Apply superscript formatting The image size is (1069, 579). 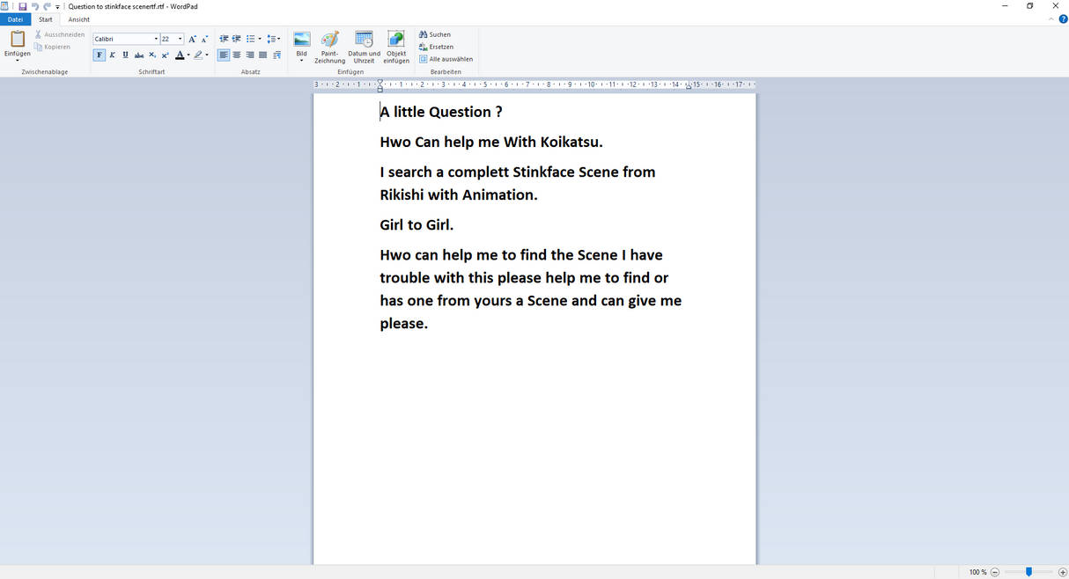tap(165, 55)
